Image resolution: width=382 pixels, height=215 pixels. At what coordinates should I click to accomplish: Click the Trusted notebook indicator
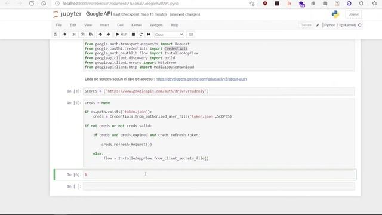pos(306,25)
